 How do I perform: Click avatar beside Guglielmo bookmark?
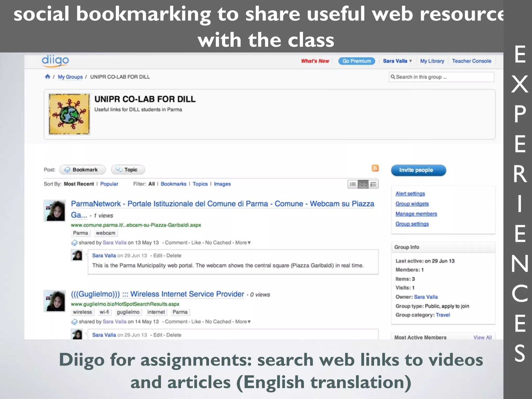[55, 301]
